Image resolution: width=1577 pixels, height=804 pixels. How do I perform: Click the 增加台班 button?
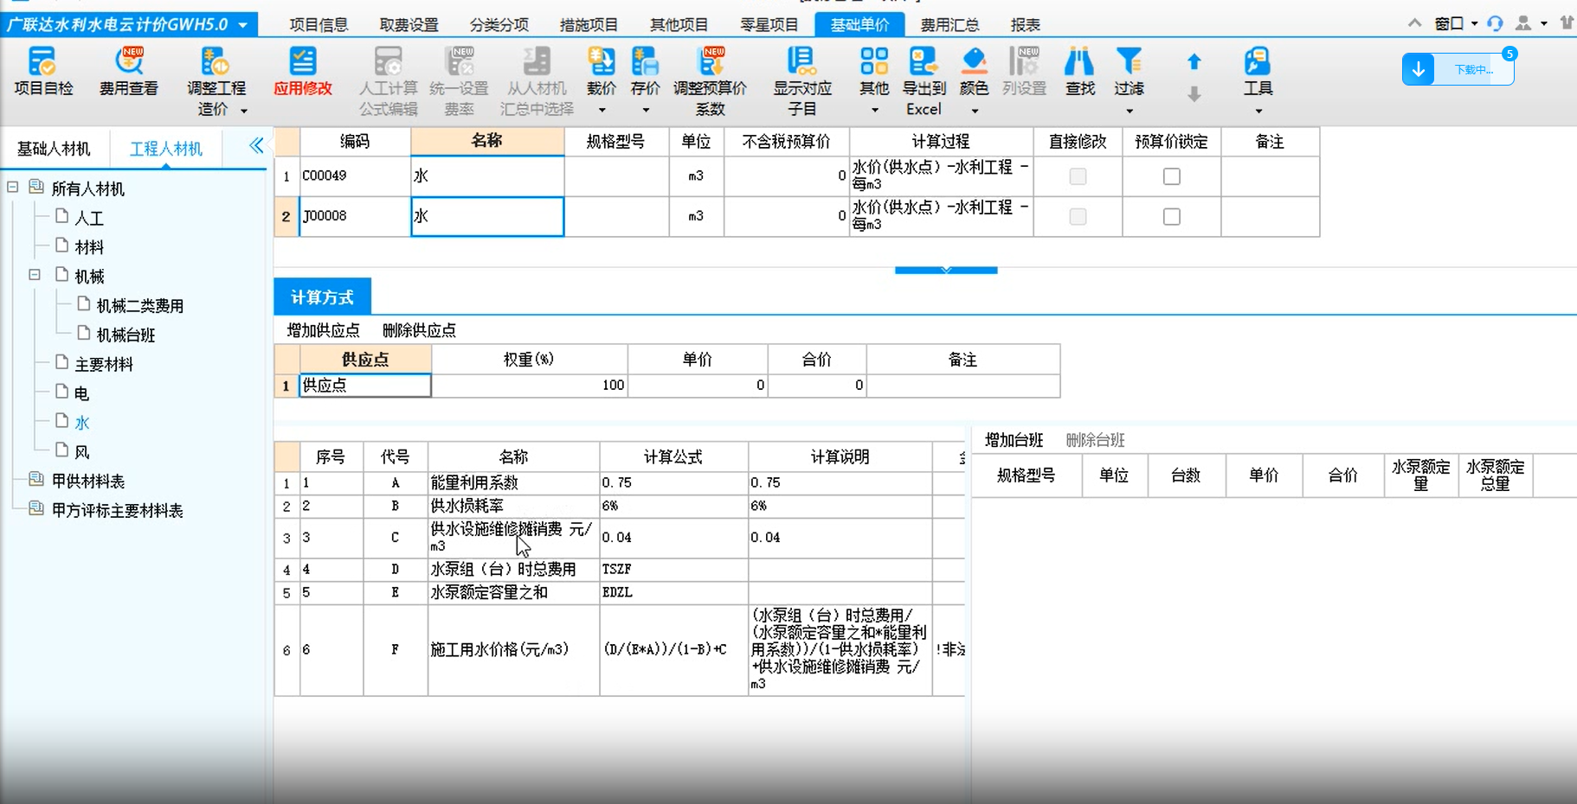(x=1014, y=440)
